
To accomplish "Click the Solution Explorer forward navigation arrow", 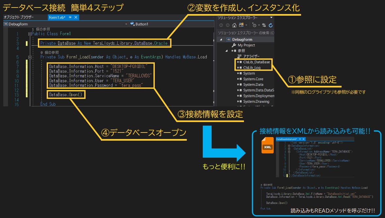I will coord(228,25).
